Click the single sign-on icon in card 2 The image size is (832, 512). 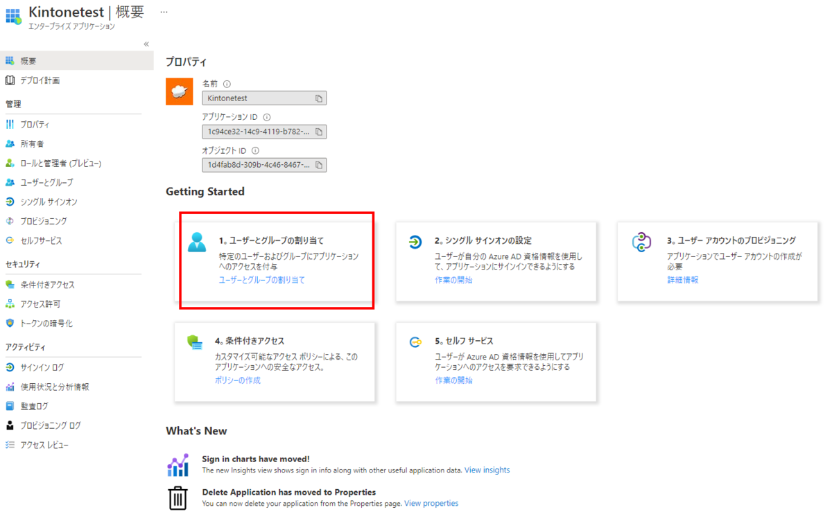pyautogui.click(x=415, y=242)
